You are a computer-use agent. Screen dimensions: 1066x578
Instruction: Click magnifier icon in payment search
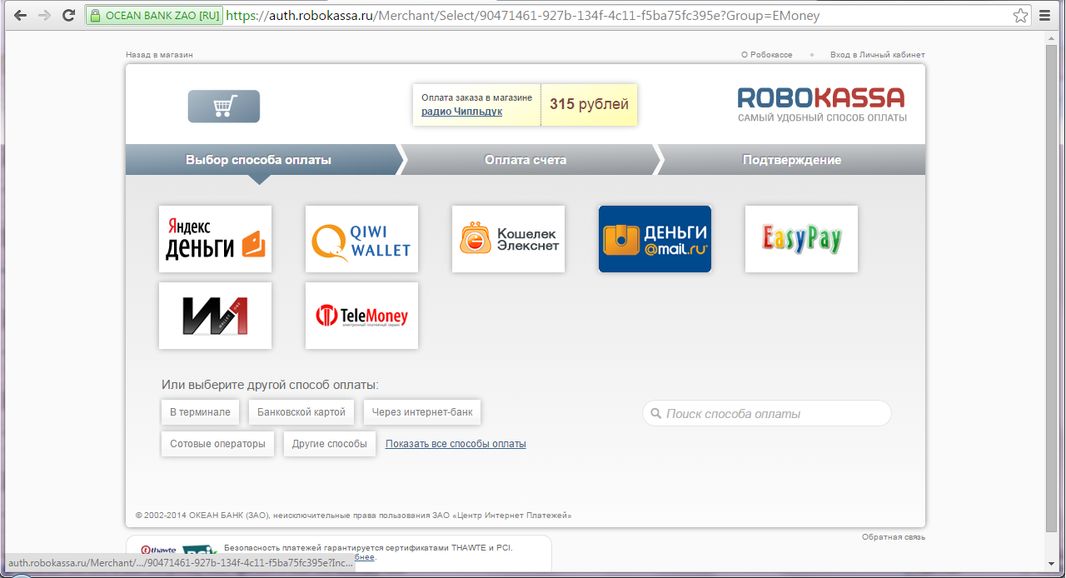(656, 414)
